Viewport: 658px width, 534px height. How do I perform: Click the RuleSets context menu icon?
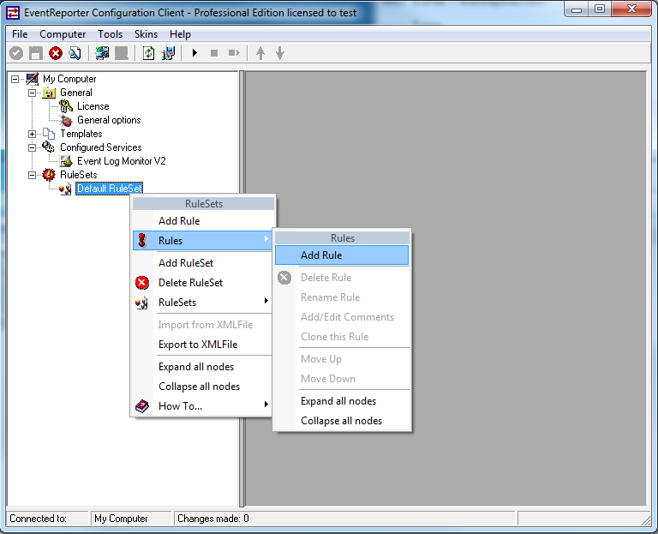pos(142,303)
